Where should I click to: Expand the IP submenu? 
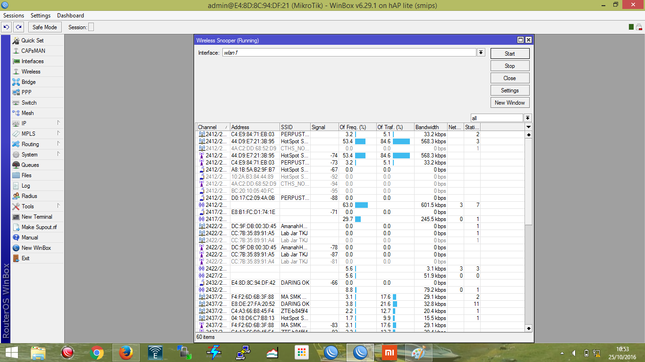pos(37,123)
